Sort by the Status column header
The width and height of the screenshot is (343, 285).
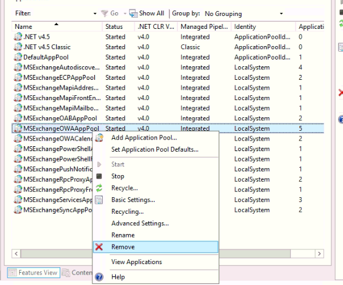(118, 26)
